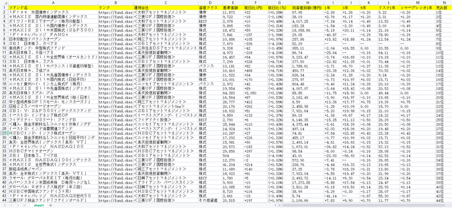Click the 運用会社 header cell
This screenshot has width=452, height=208.
(166, 7)
